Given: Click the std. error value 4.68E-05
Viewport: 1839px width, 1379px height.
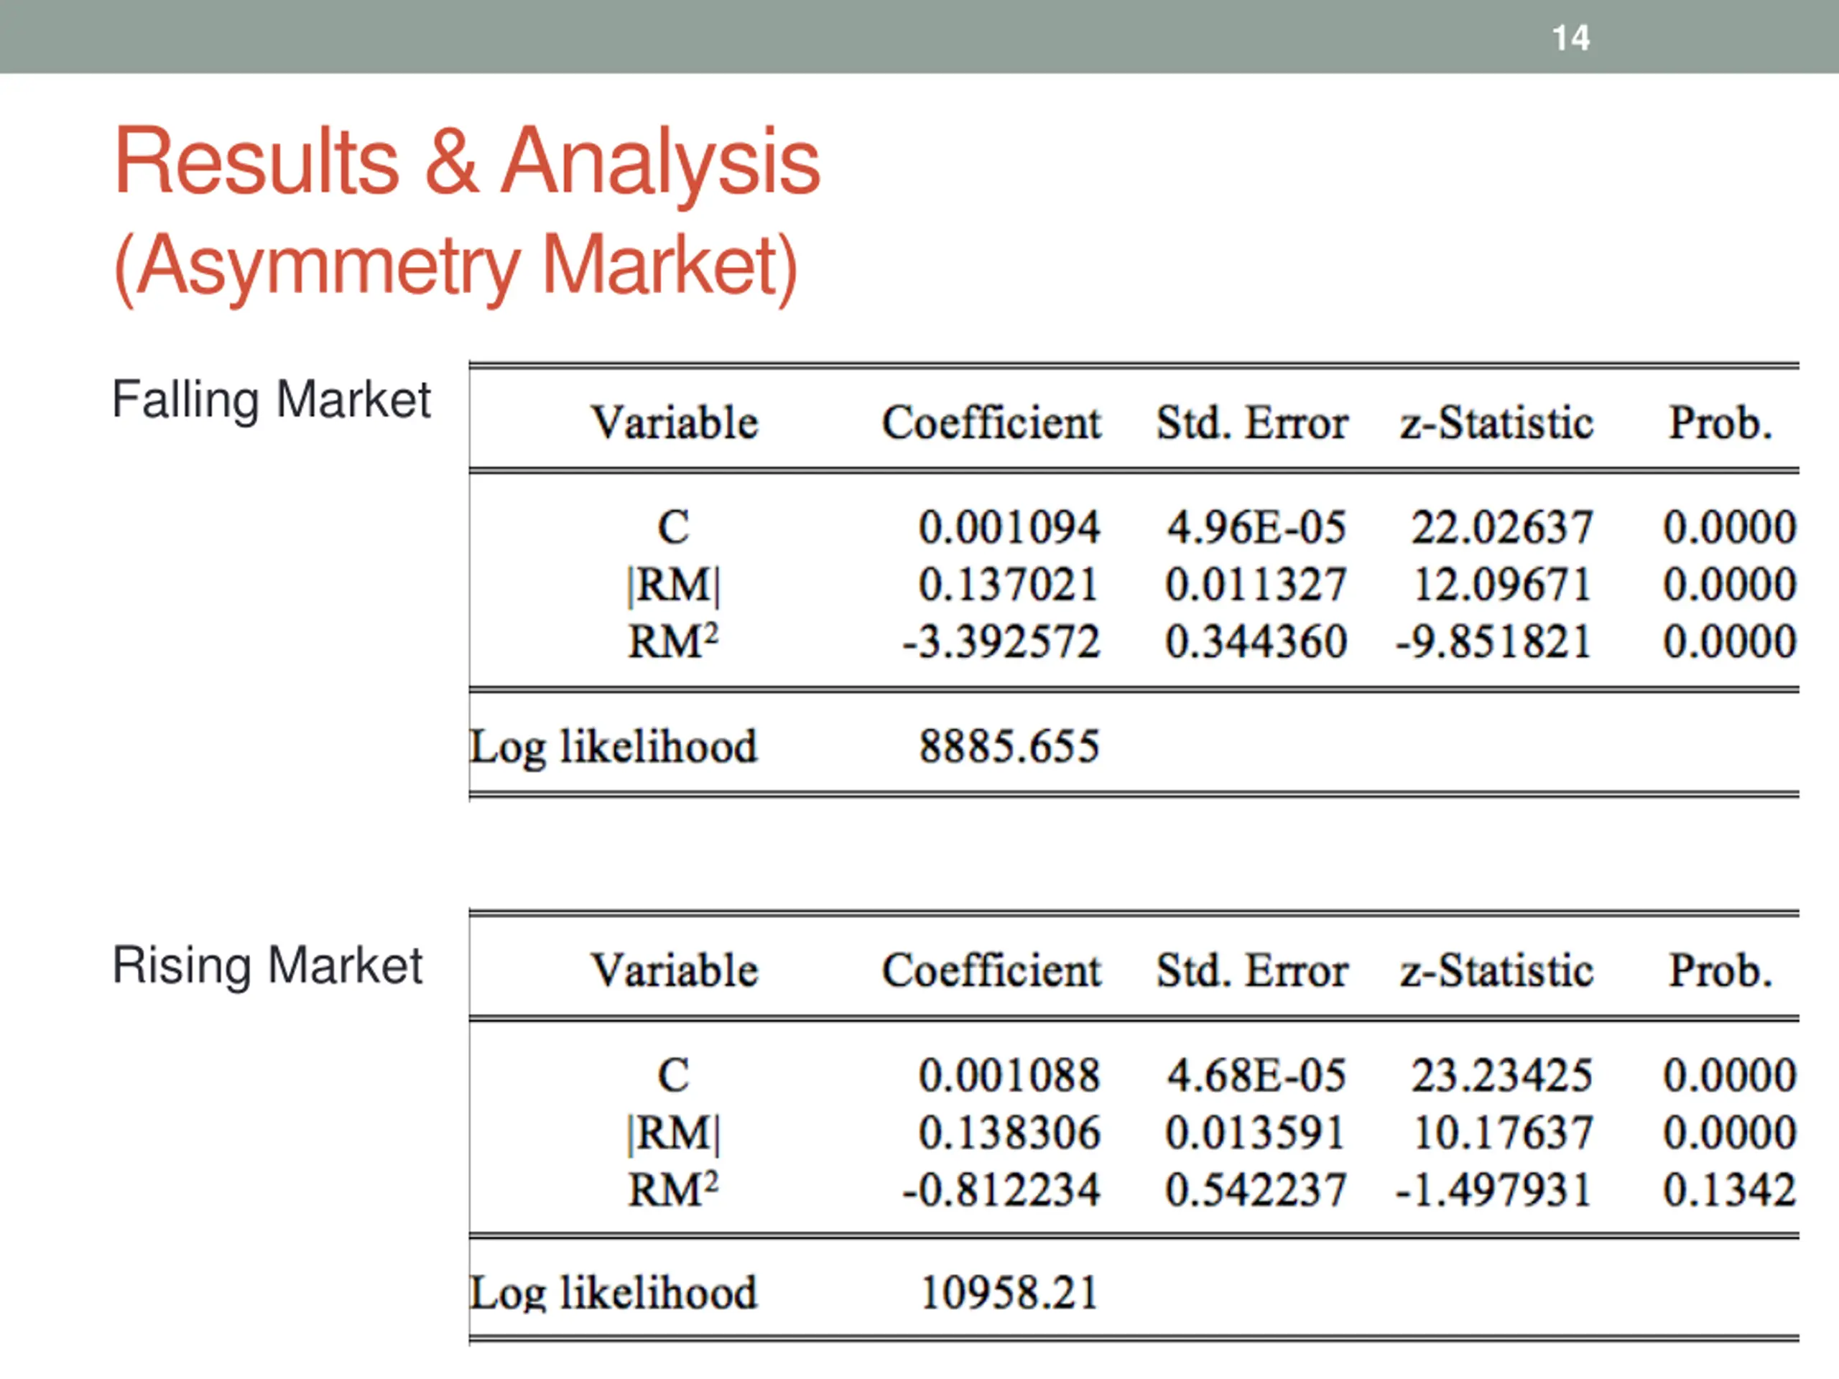Looking at the screenshot, I should (x=1256, y=1074).
